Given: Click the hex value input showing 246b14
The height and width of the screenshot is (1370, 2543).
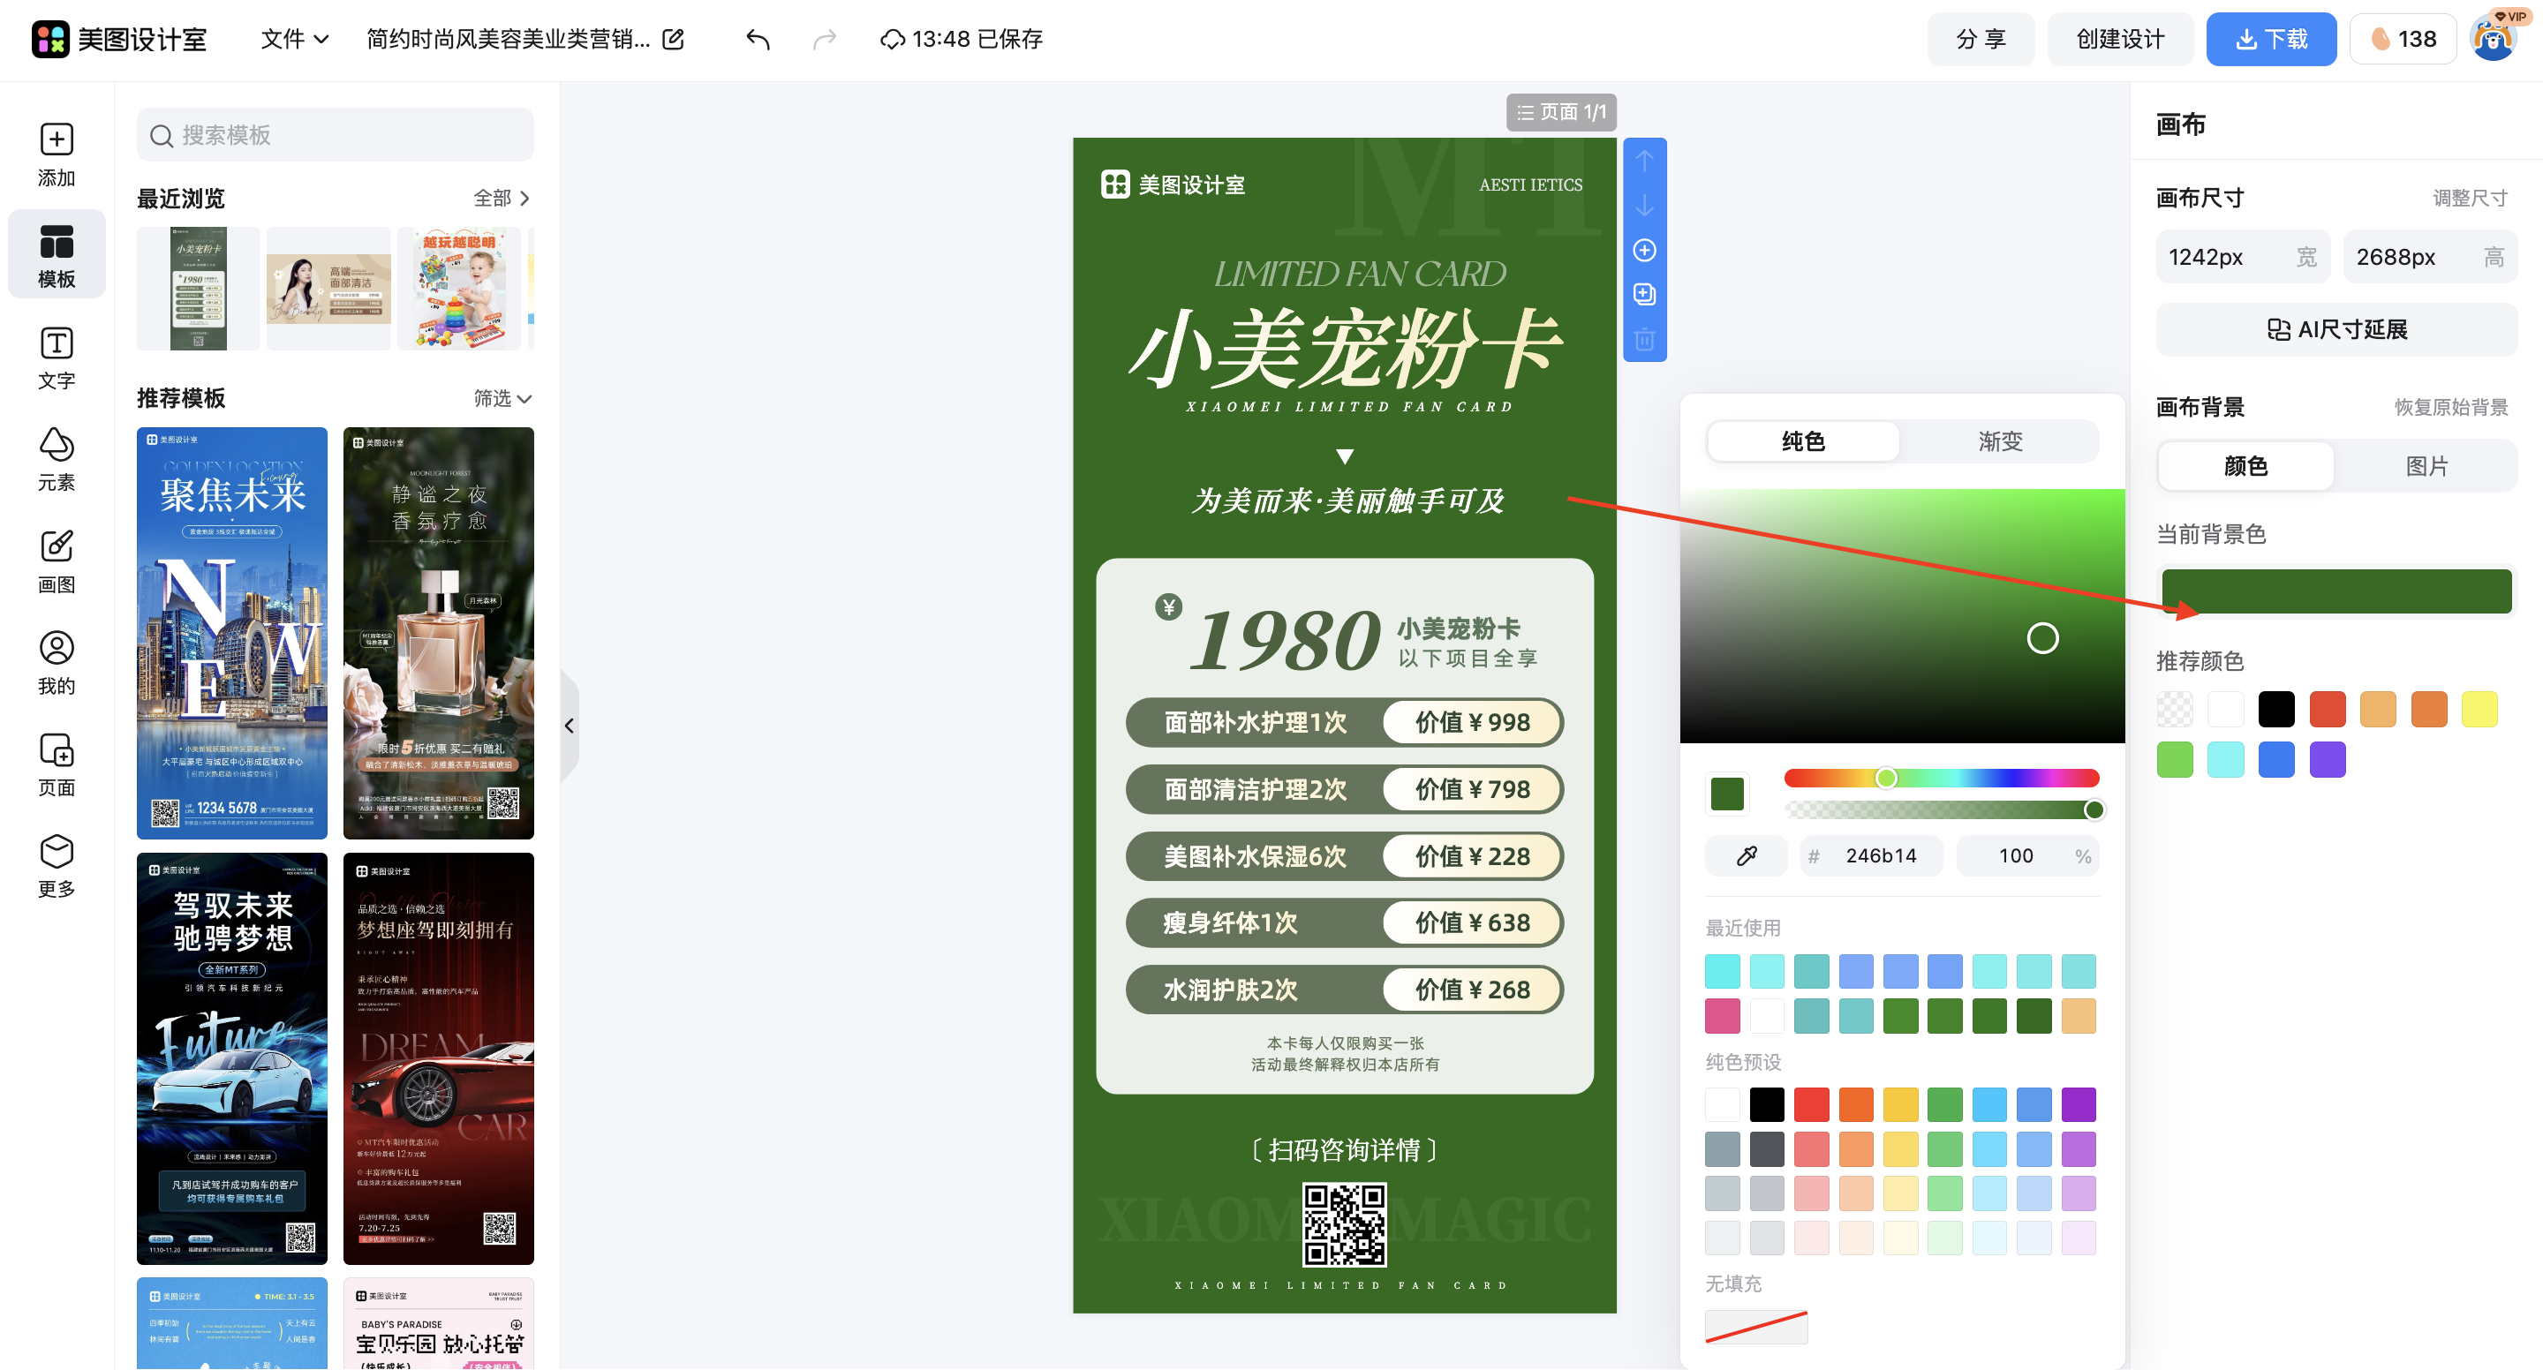Looking at the screenshot, I should pyautogui.click(x=1883, y=855).
